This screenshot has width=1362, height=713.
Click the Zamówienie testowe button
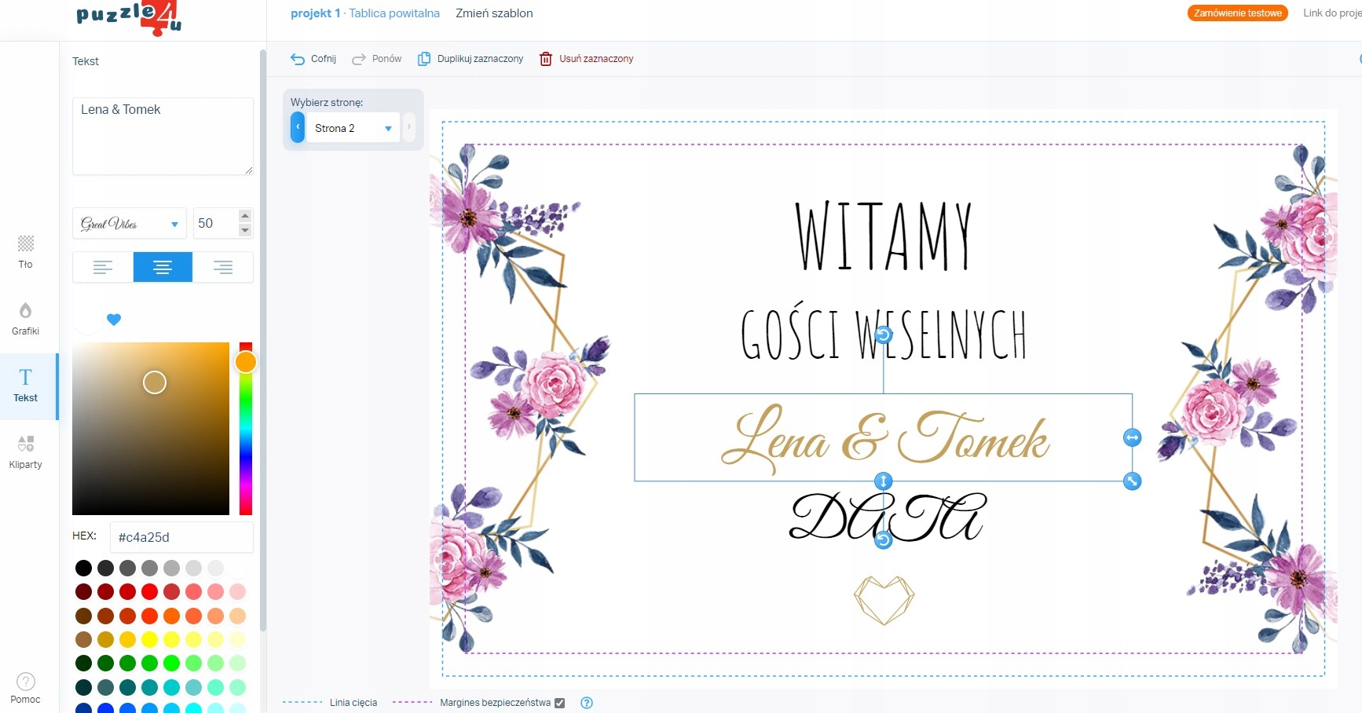(x=1237, y=13)
